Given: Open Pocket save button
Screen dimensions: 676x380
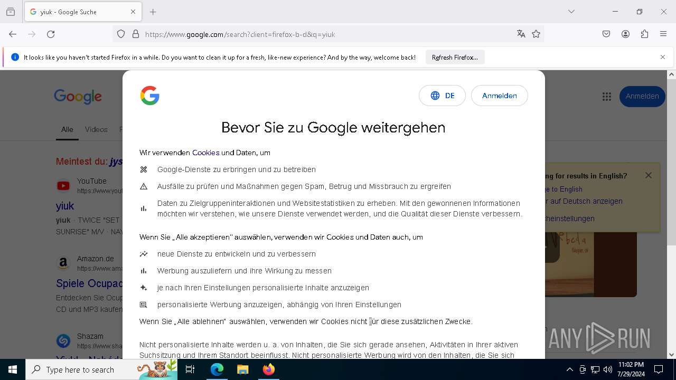Looking at the screenshot, I should tap(606, 34).
